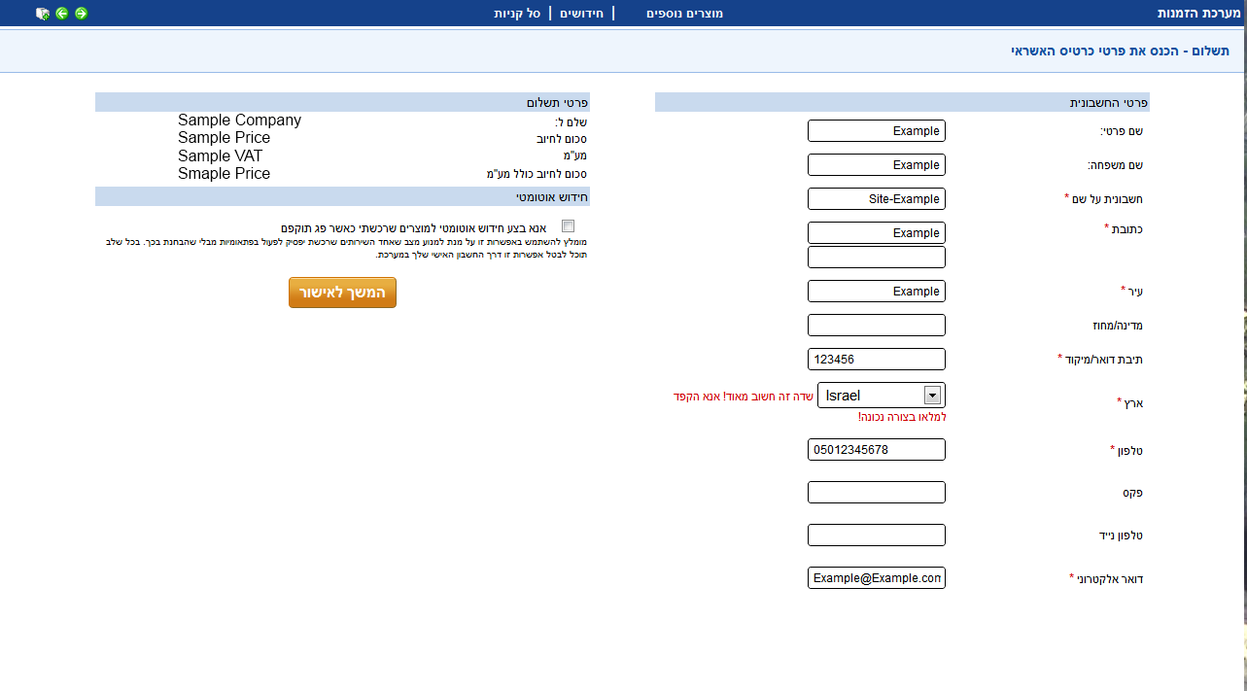The height and width of the screenshot is (691, 1247).
Task: Click the empty מדינה/מחוז field
Action: [x=876, y=326]
